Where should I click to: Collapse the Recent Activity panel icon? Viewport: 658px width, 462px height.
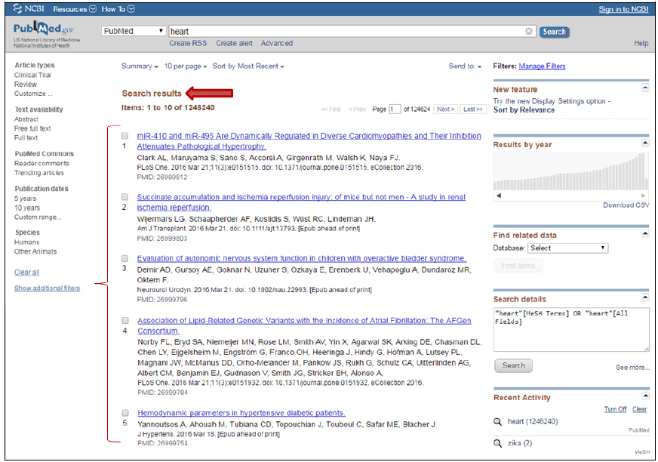645,396
